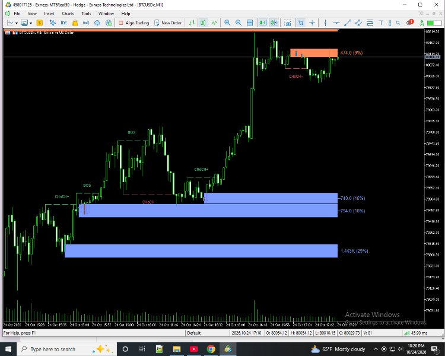Launch the MetaEditor IDE

(64, 23)
